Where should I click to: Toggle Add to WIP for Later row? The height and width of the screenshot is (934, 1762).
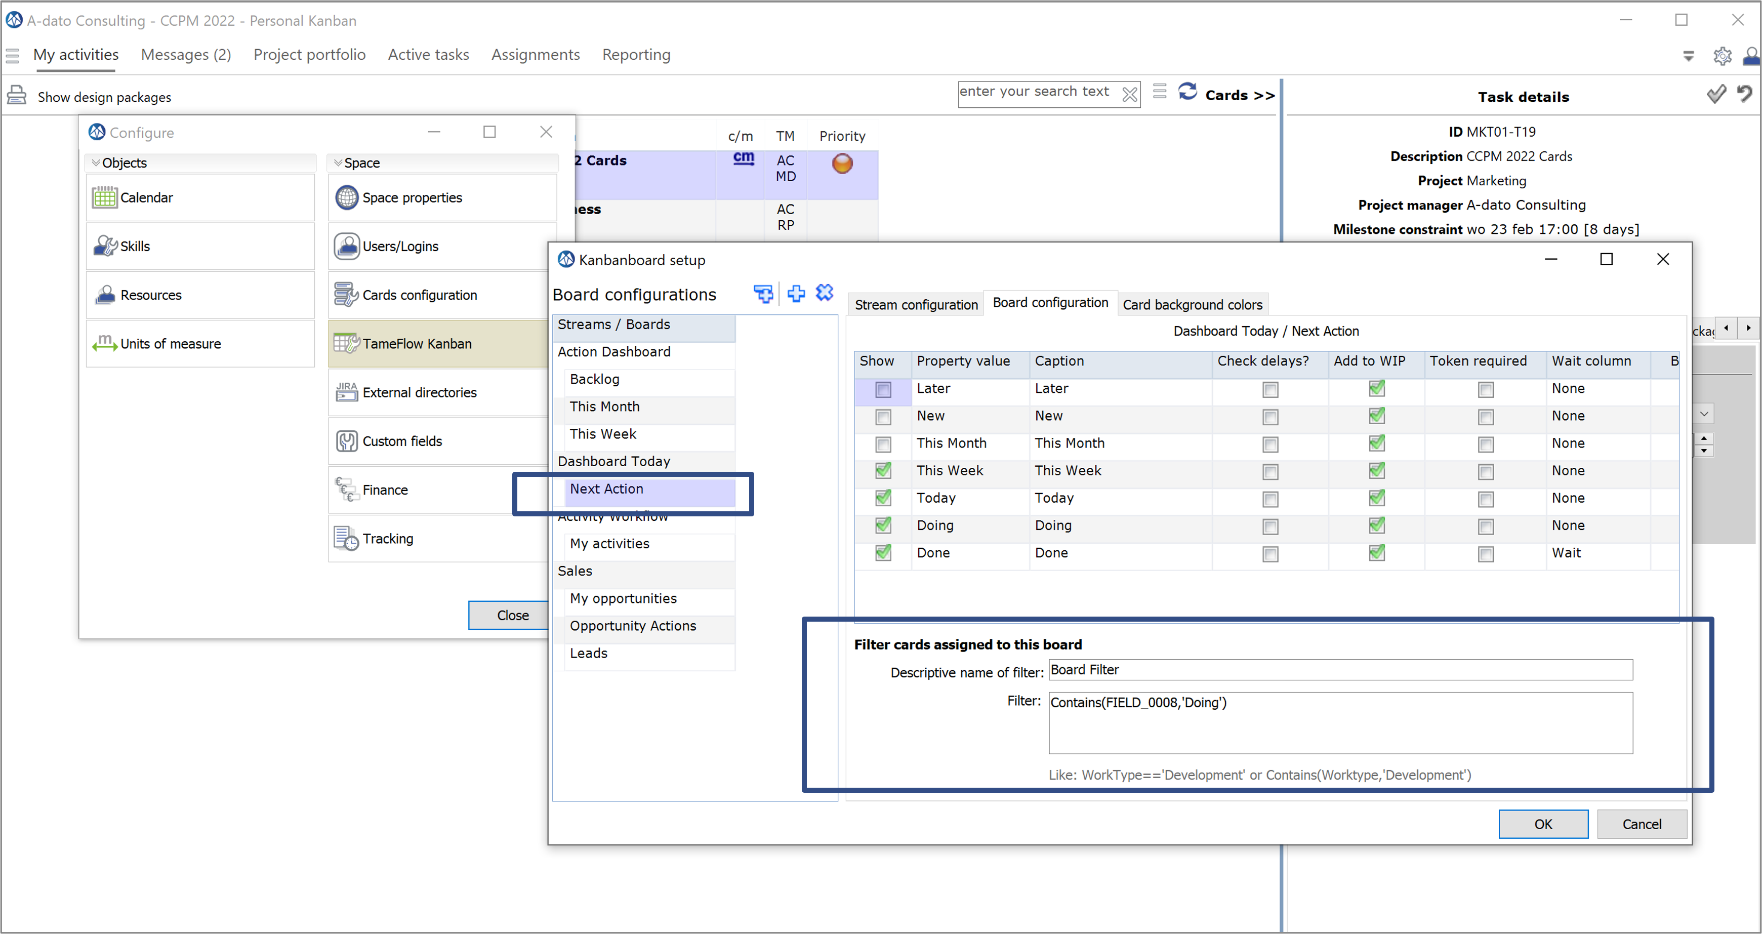1376,389
